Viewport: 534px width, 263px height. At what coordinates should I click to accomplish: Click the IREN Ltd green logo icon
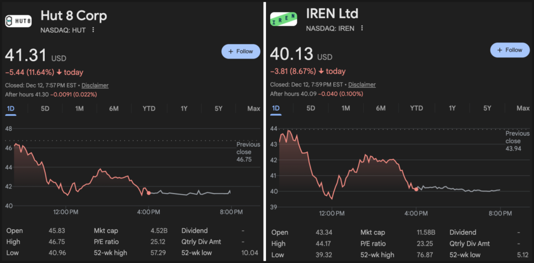coord(284,19)
